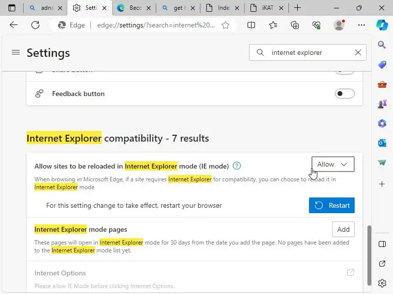
Task: Open the help icon beside IE mode
Action: [237, 166]
